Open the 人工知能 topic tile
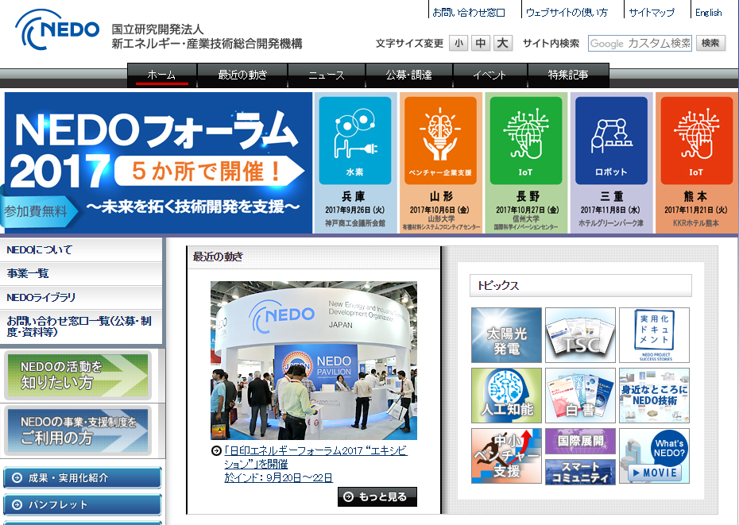Viewport: 739px width, 525px height. [x=507, y=396]
